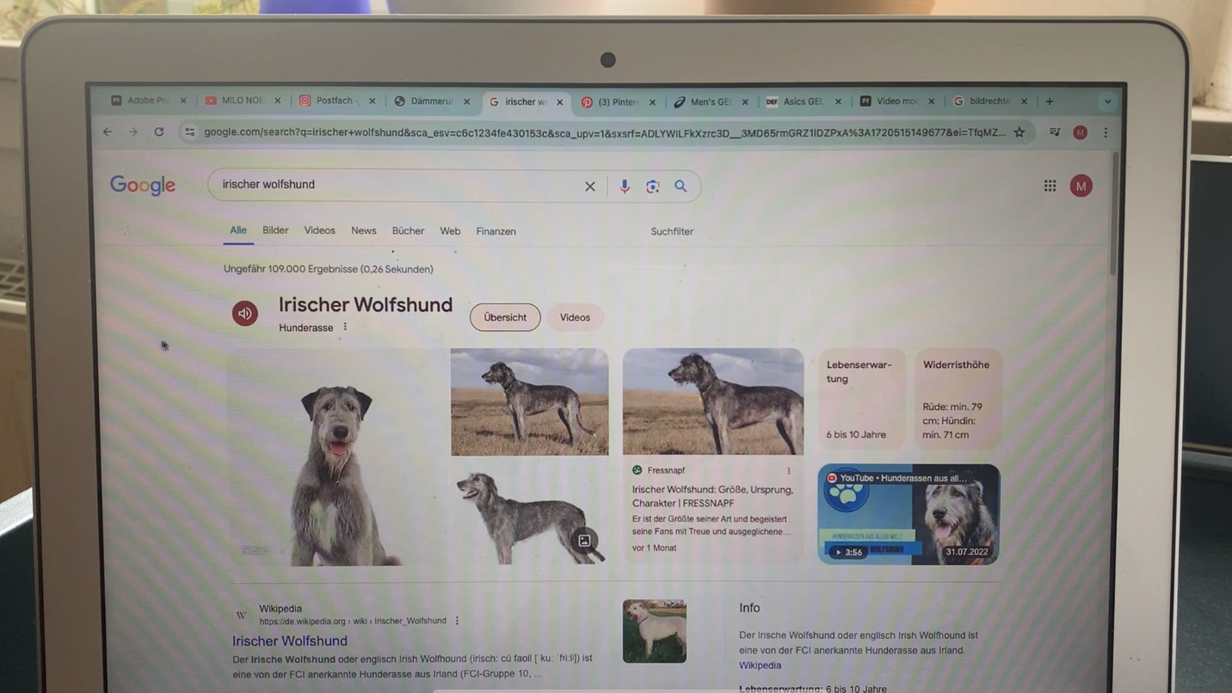
Task: Open Chrome's three-dot menu
Action: point(1106,132)
